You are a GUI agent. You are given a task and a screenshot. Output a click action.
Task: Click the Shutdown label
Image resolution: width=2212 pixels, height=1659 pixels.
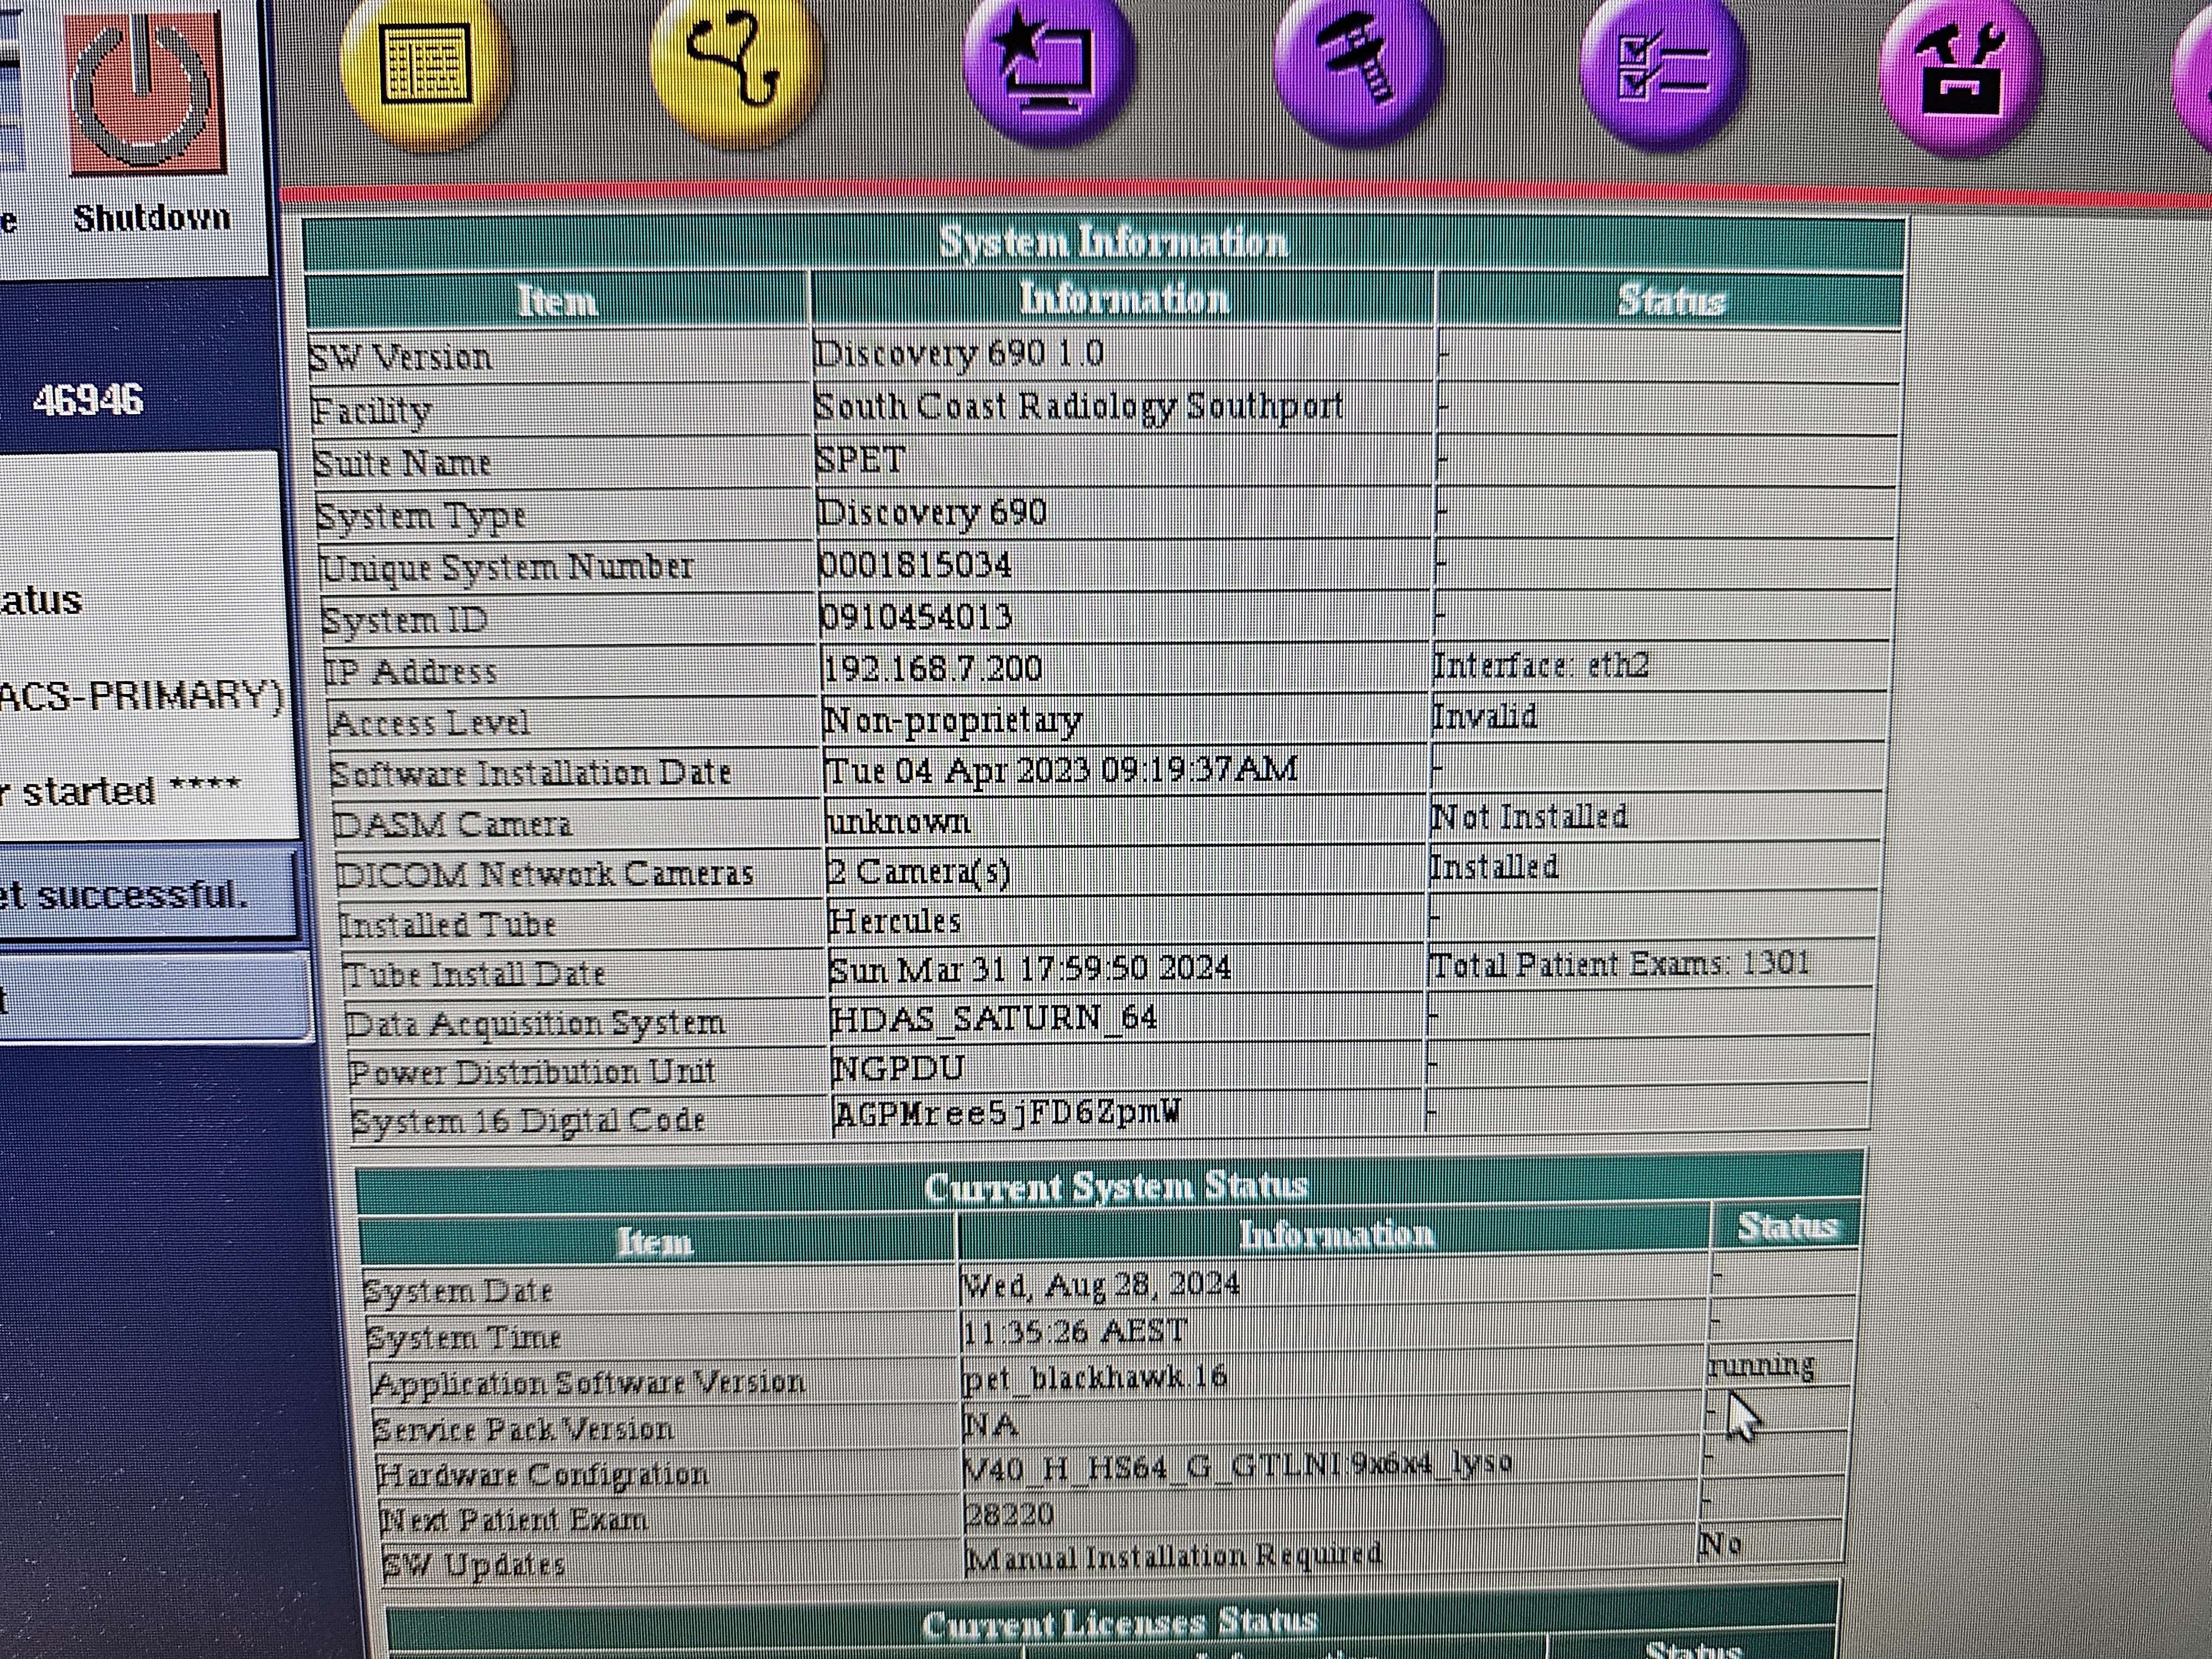[x=151, y=217]
